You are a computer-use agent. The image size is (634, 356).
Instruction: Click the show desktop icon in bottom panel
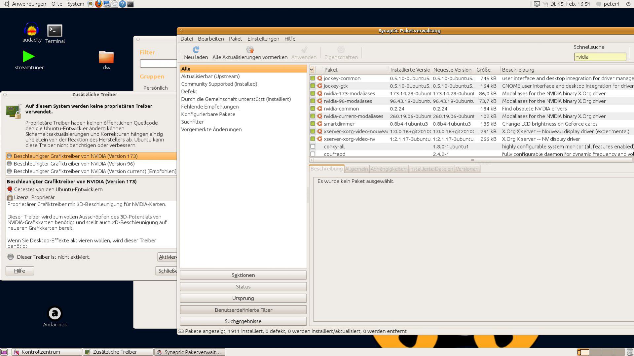pyautogui.click(x=4, y=352)
